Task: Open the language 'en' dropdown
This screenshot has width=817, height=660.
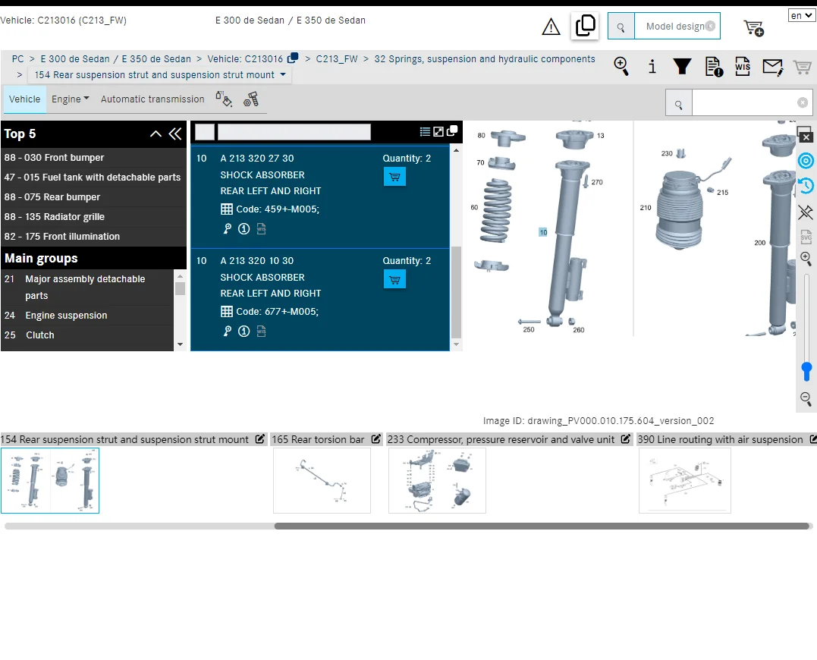Action: (x=801, y=16)
